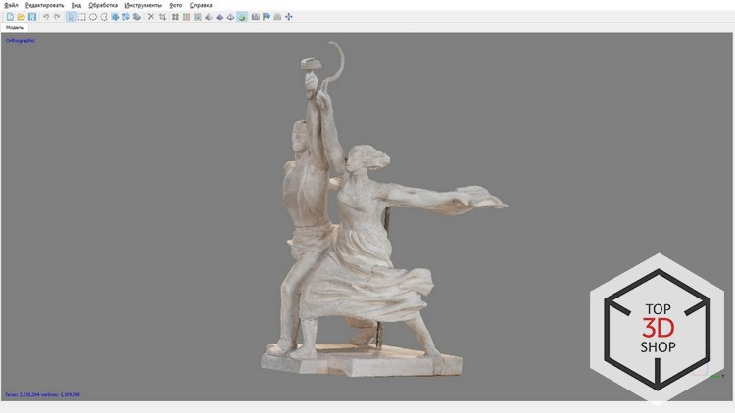Select the Navigation arrow tool
Viewport: 735px width, 413px height.
click(71, 17)
